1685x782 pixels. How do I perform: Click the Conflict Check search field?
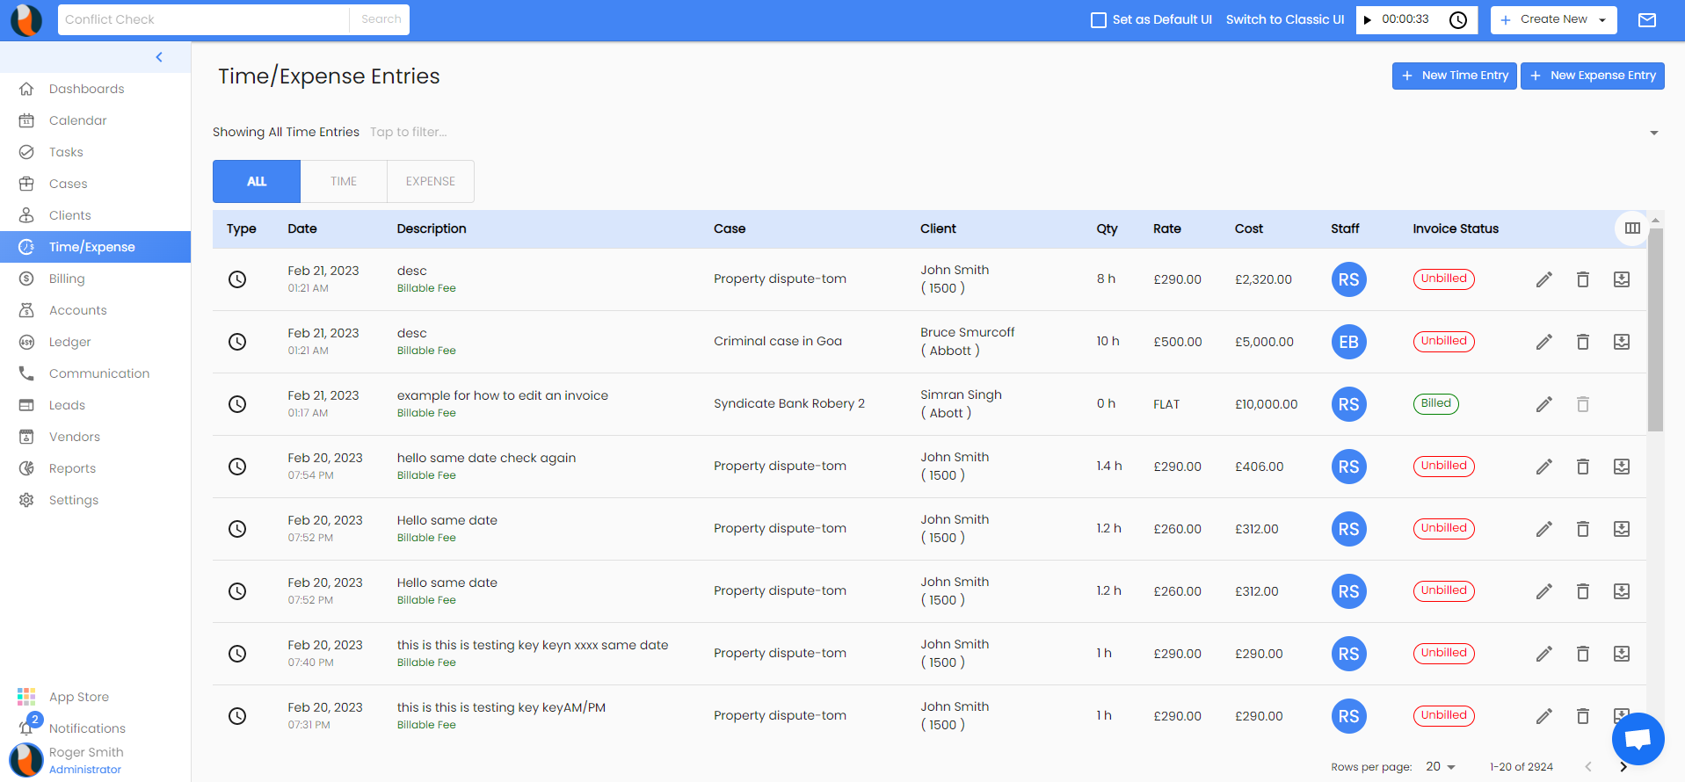(203, 19)
